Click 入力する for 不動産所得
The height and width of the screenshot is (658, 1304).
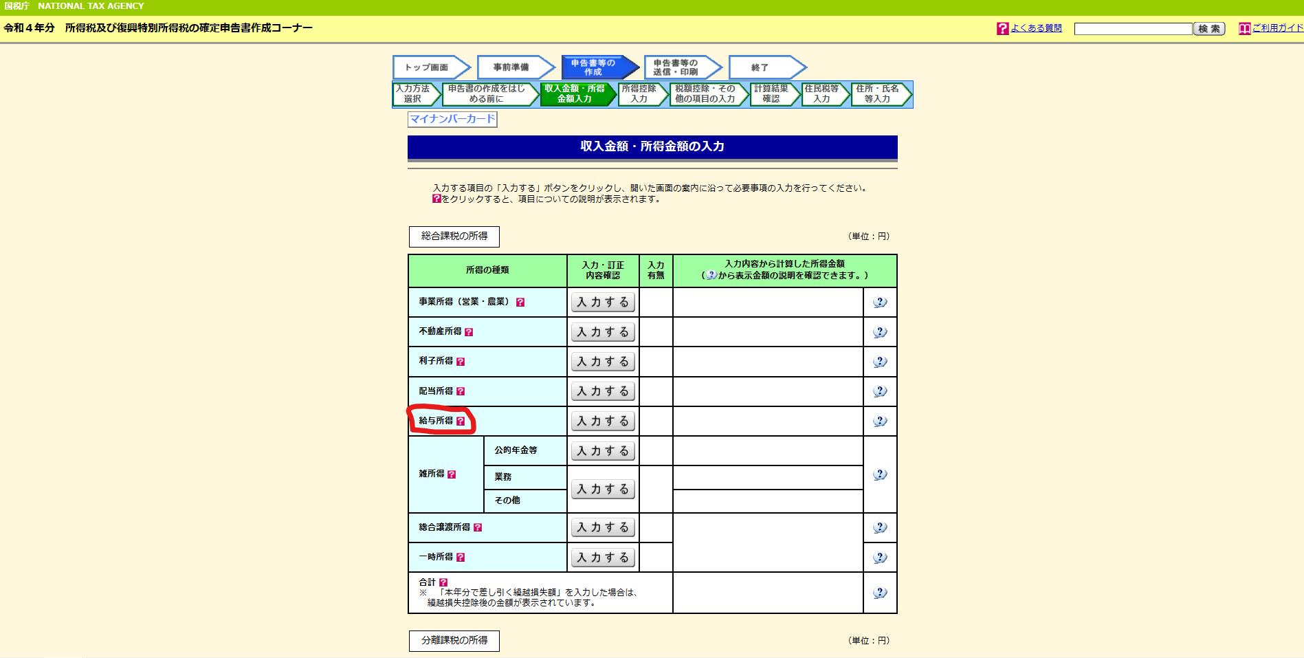[x=603, y=332]
